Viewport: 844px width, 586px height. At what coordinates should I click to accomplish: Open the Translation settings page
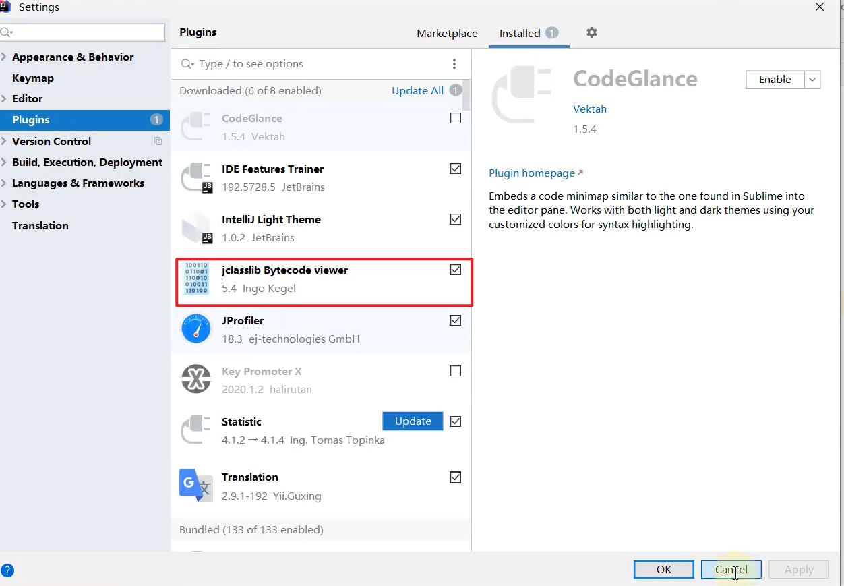(40, 225)
